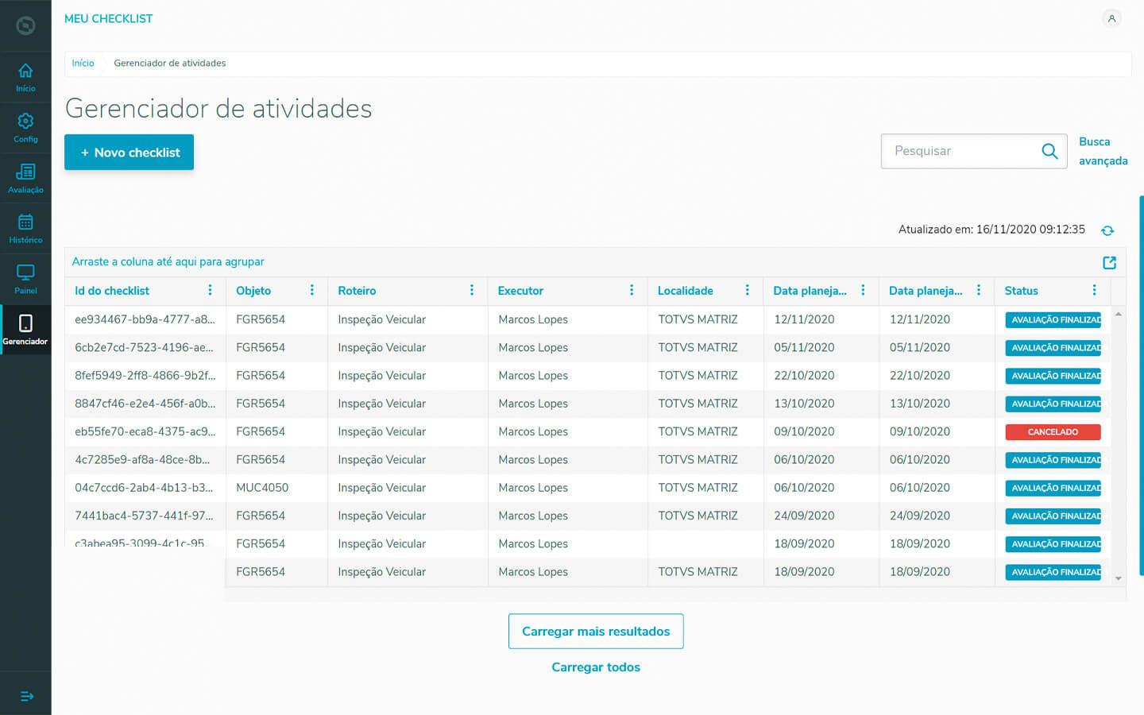Click the Novo checklist button
The width and height of the screenshot is (1144, 715).
click(x=129, y=153)
